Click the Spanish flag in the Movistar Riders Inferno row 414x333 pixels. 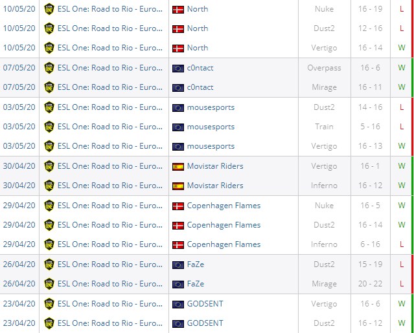pos(178,186)
